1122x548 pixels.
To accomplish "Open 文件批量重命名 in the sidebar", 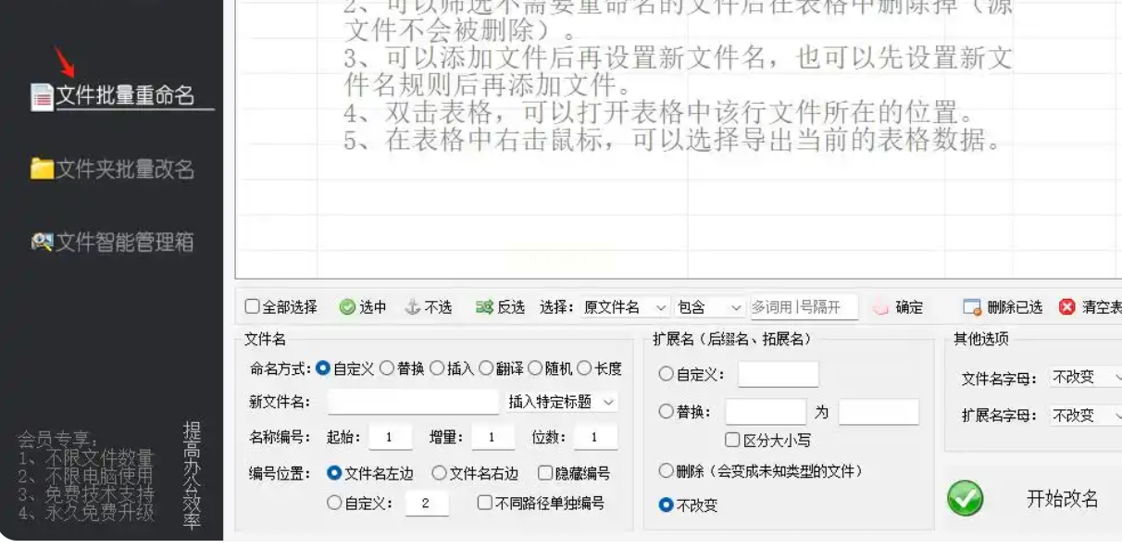I will pos(125,95).
